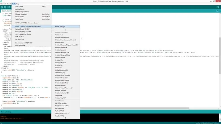This screenshot has width=221, height=124.
Task: Pick Arduino Robot Control board
Action: pos(65,80)
